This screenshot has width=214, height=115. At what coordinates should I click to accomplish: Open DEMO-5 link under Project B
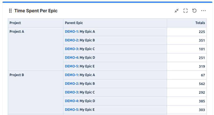[x=71, y=110]
